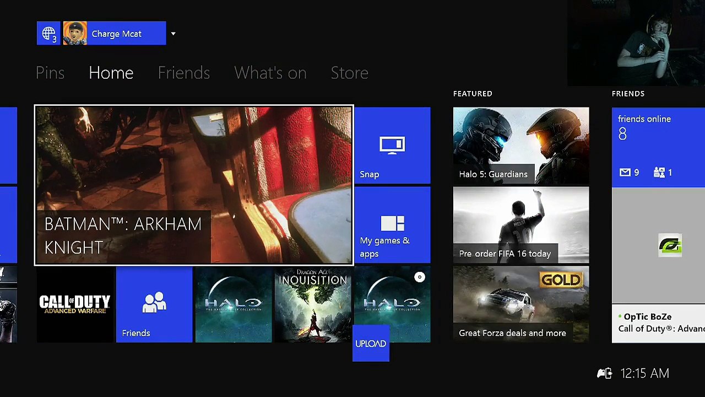Open the messages envelope icon
Image resolution: width=705 pixels, height=397 pixels.
point(625,173)
